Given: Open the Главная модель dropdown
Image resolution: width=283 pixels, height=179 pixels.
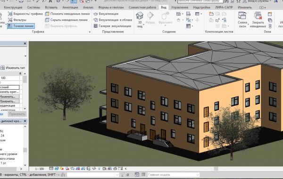Looking at the screenshot, I should coord(173,175).
